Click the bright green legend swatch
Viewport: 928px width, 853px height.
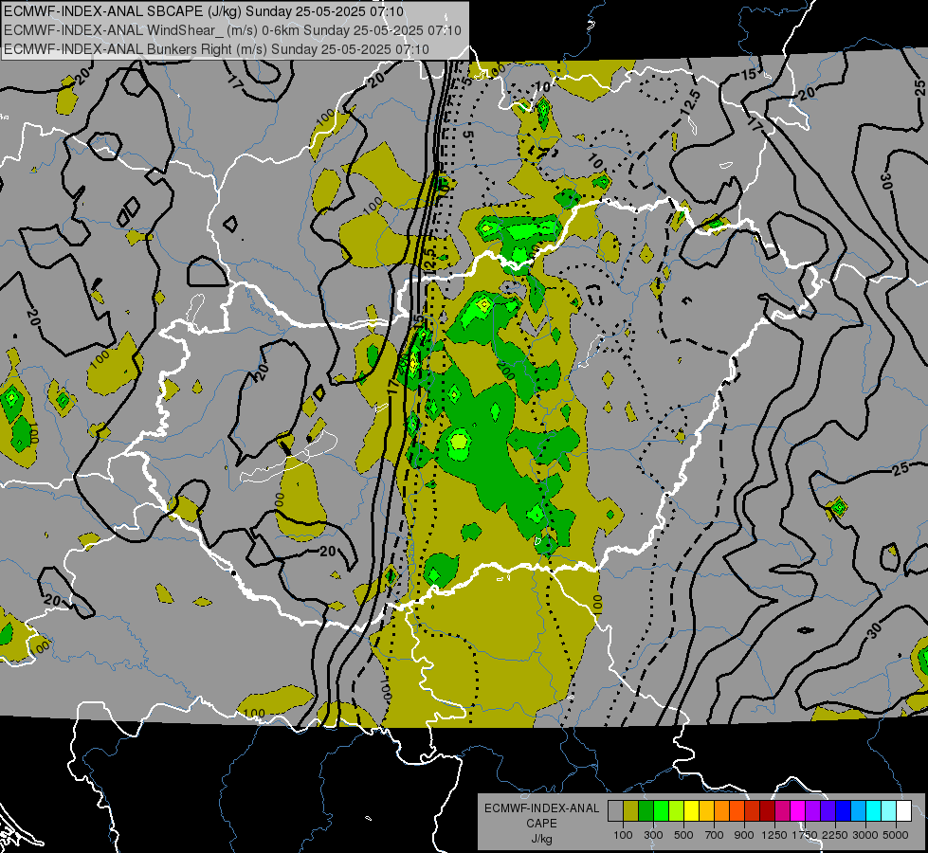point(661,811)
